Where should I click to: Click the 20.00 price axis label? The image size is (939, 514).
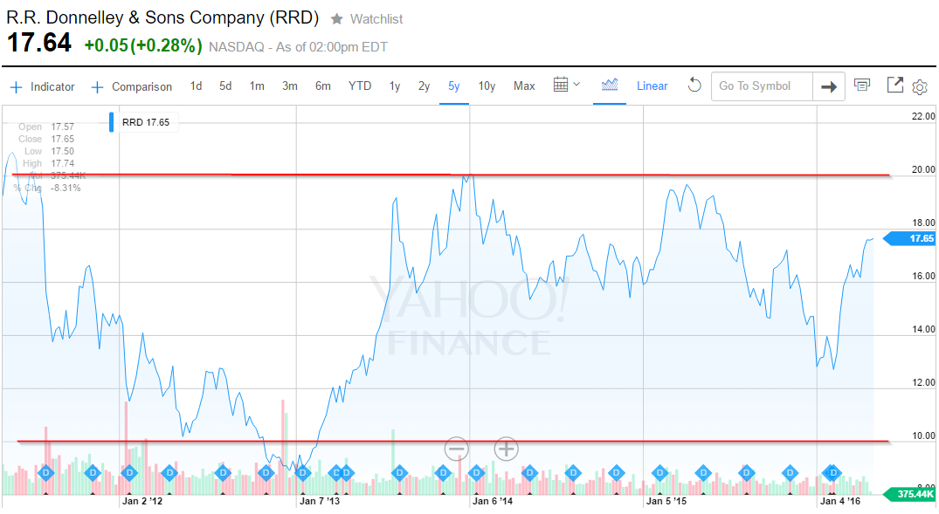922,170
